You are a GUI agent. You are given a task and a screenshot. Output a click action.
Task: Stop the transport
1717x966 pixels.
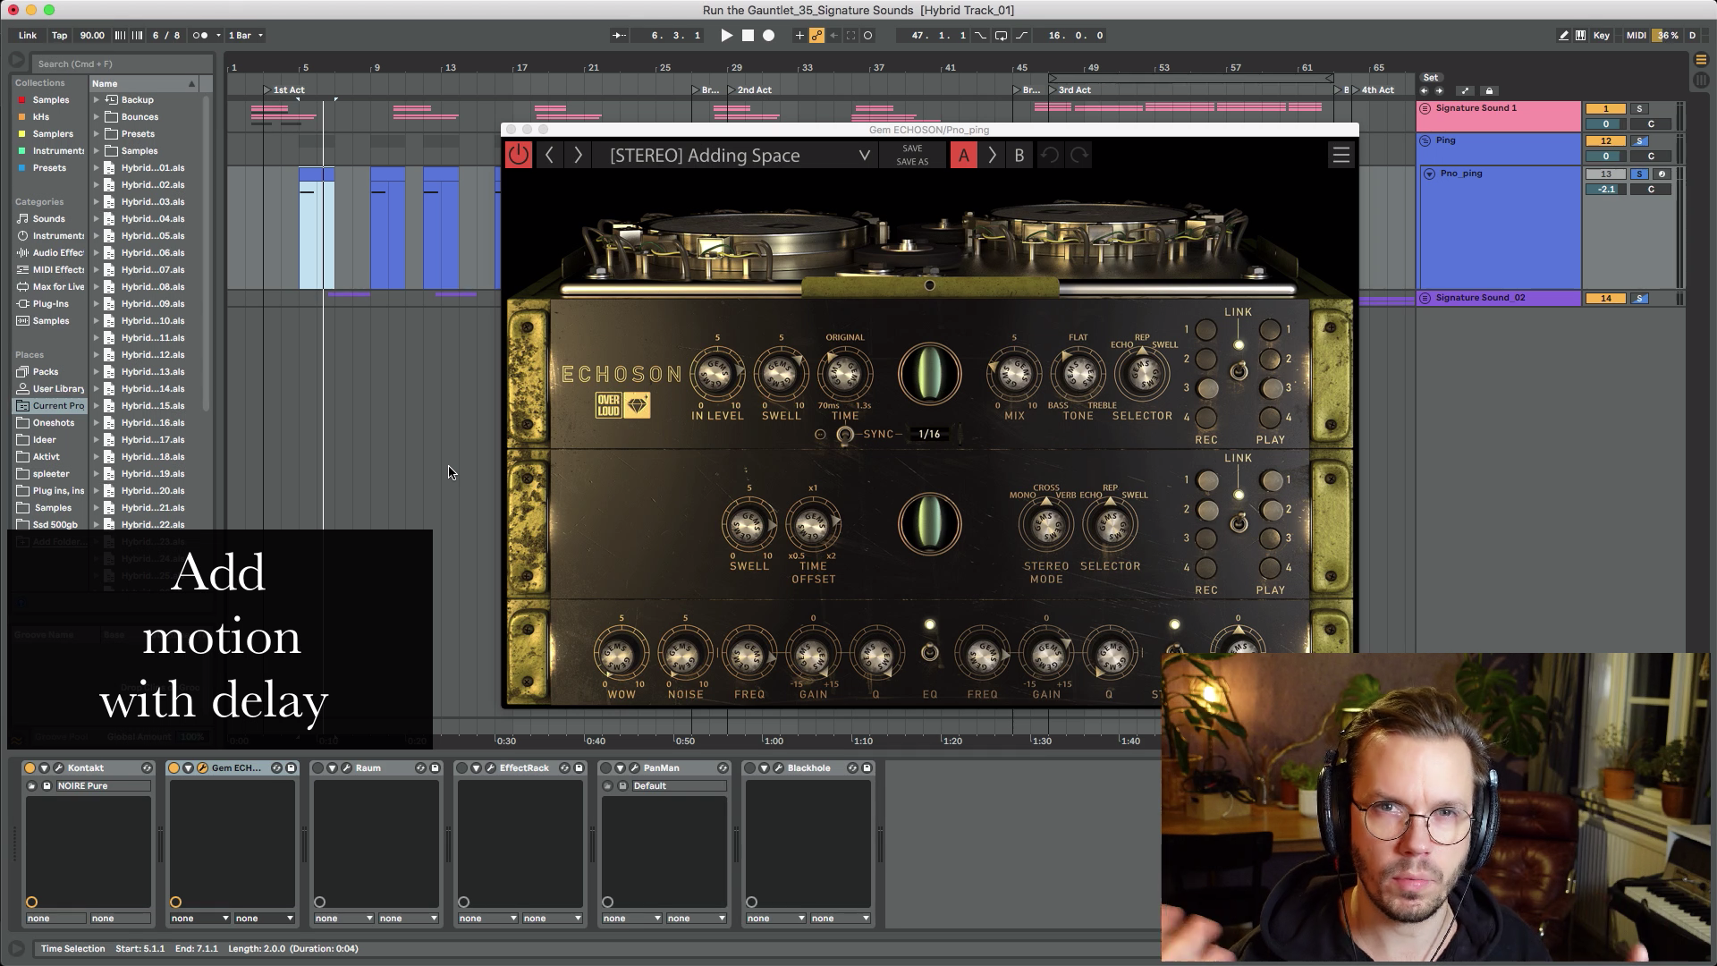[x=748, y=36]
